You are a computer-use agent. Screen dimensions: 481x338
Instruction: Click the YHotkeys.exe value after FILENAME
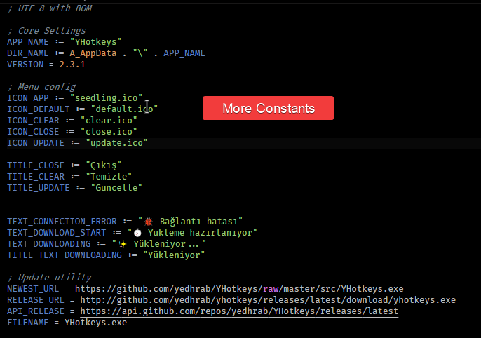[95, 323]
